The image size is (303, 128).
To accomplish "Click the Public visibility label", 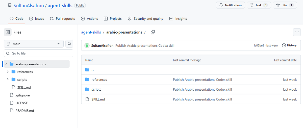I will (80, 5).
